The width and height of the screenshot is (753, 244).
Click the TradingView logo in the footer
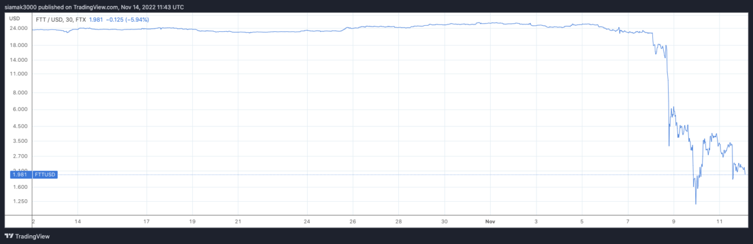tap(27, 236)
